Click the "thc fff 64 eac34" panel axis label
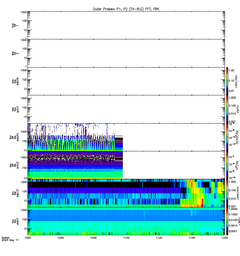The height and width of the screenshot is (256, 240). click(x=14, y=137)
